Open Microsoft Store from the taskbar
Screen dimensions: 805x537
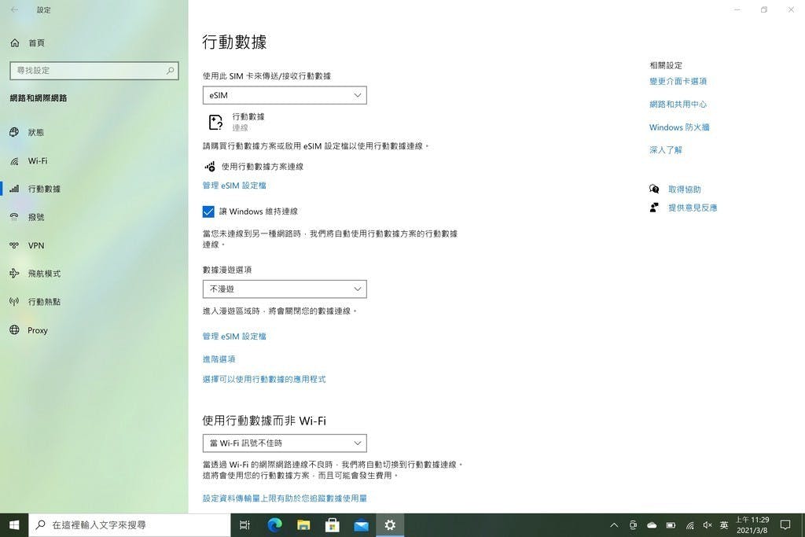pyautogui.click(x=333, y=524)
